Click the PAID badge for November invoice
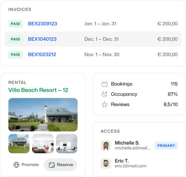 tap(15, 55)
